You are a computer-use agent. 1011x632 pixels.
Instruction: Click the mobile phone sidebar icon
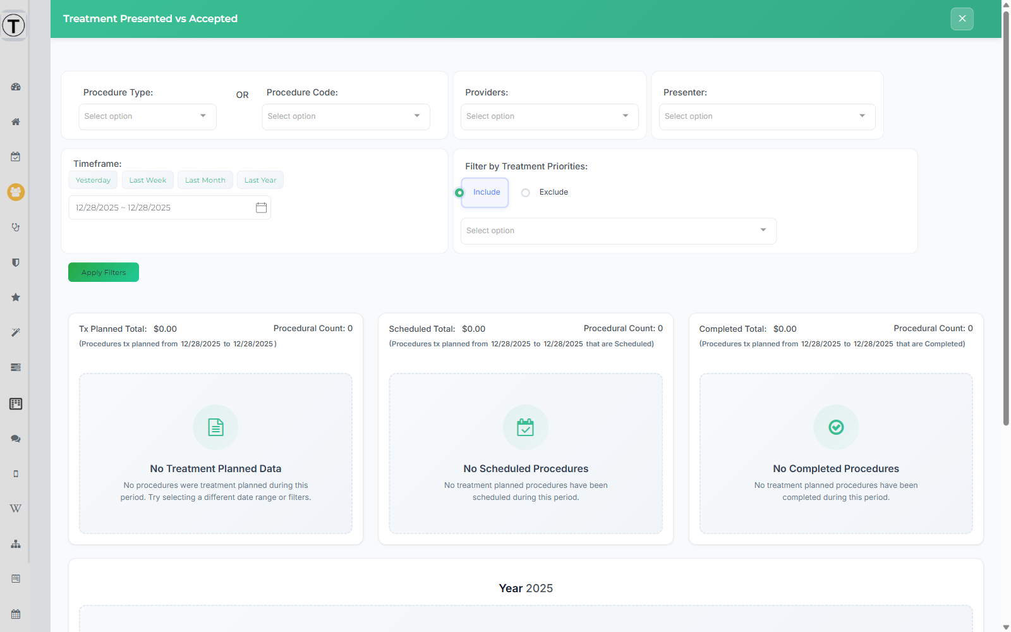(x=16, y=473)
